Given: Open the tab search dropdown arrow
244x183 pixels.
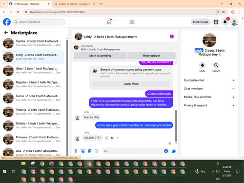Looking at the screenshot, I should [4, 4].
